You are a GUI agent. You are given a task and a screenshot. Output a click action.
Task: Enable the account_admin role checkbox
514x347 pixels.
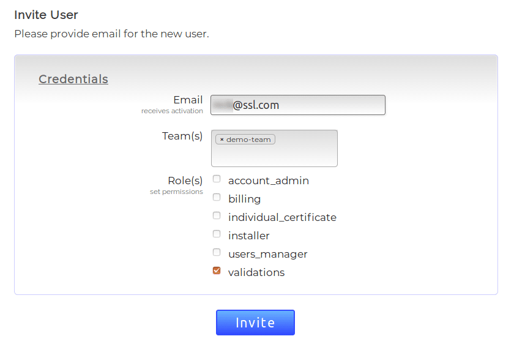pos(217,179)
